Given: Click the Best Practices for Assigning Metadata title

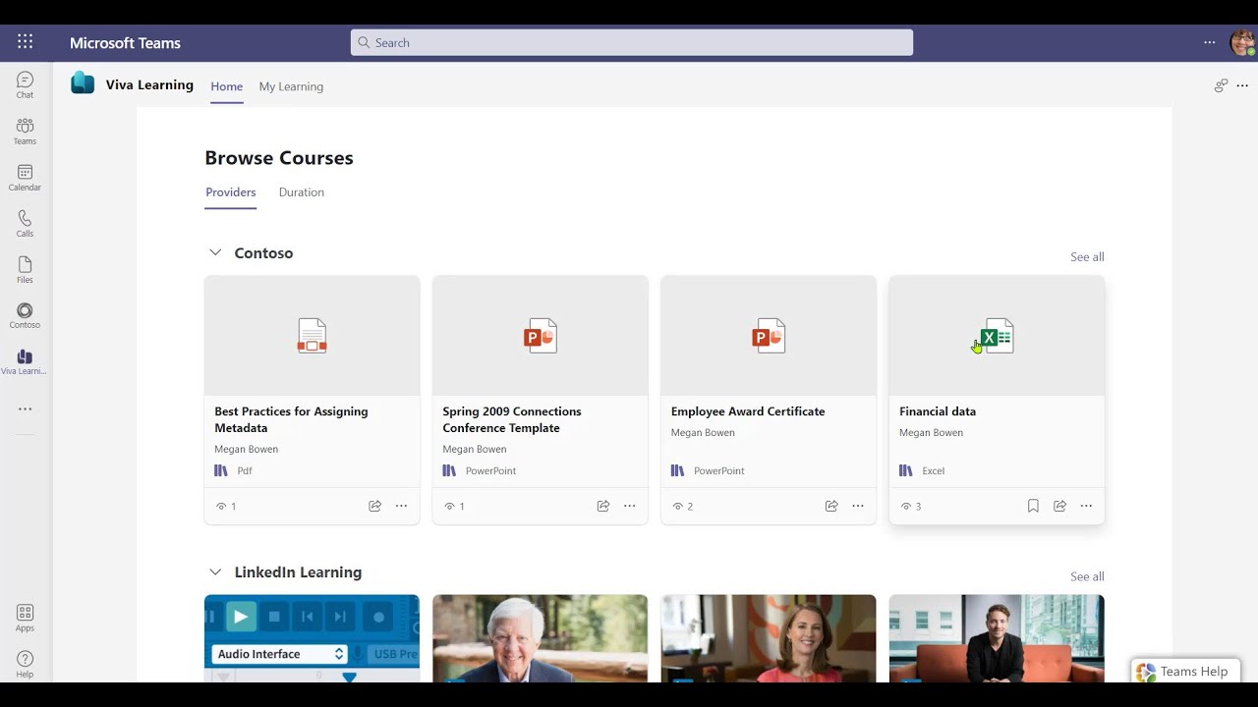Looking at the screenshot, I should [x=291, y=419].
